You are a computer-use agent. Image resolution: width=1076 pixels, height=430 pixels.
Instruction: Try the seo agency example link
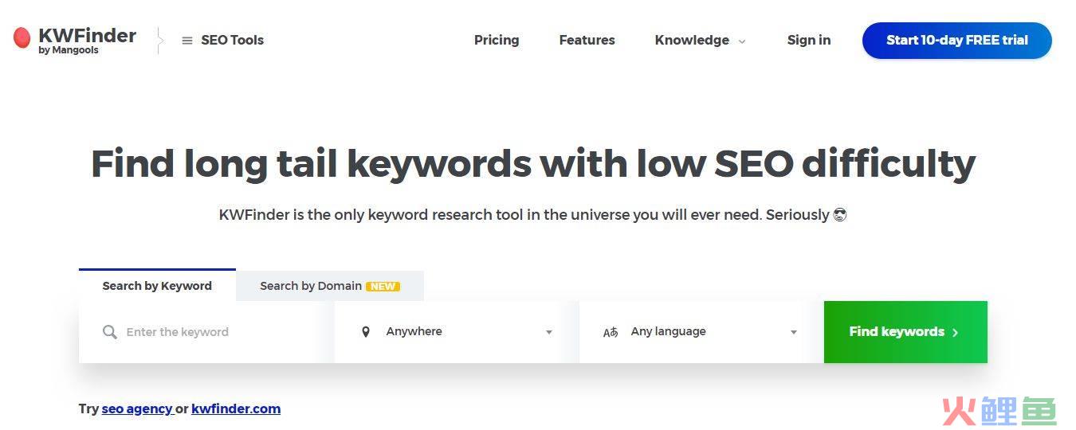[x=137, y=408]
